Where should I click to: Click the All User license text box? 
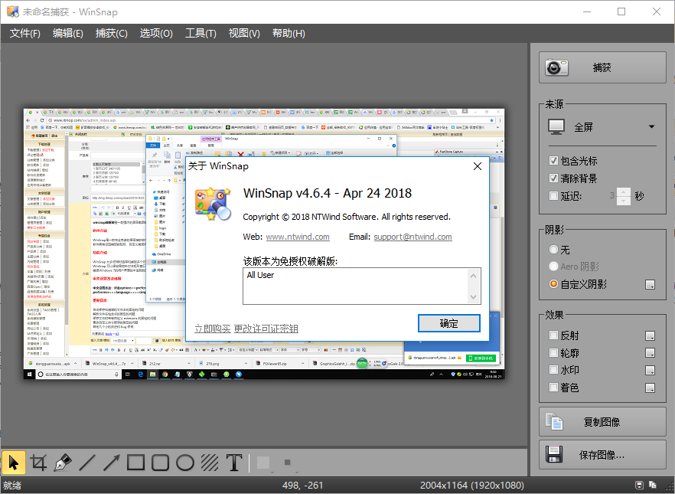(x=361, y=286)
